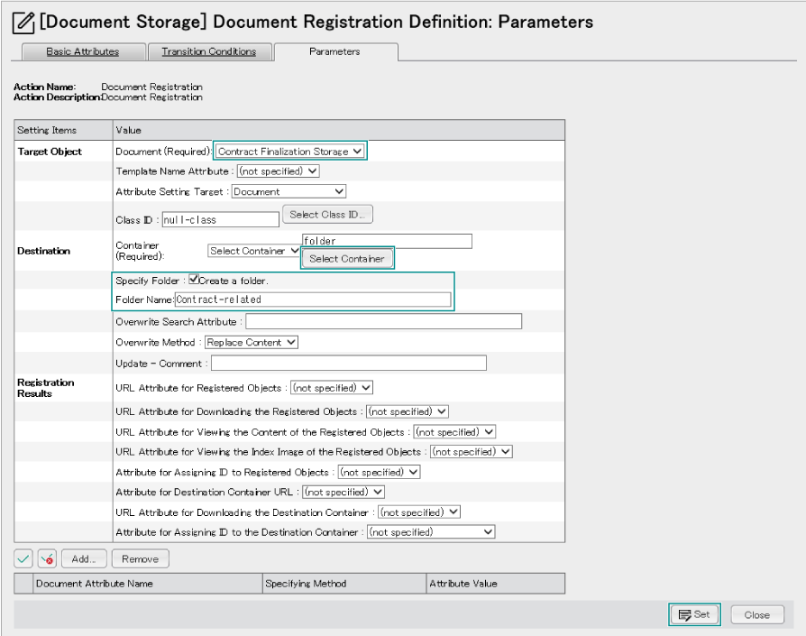Open the Overwrite Method dropdown
The width and height of the screenshot is (806, 636).
pos(252,343)
